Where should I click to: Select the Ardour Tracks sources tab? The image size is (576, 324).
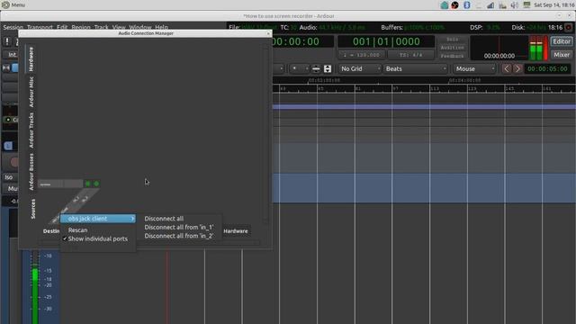click(x=31, y=130)
